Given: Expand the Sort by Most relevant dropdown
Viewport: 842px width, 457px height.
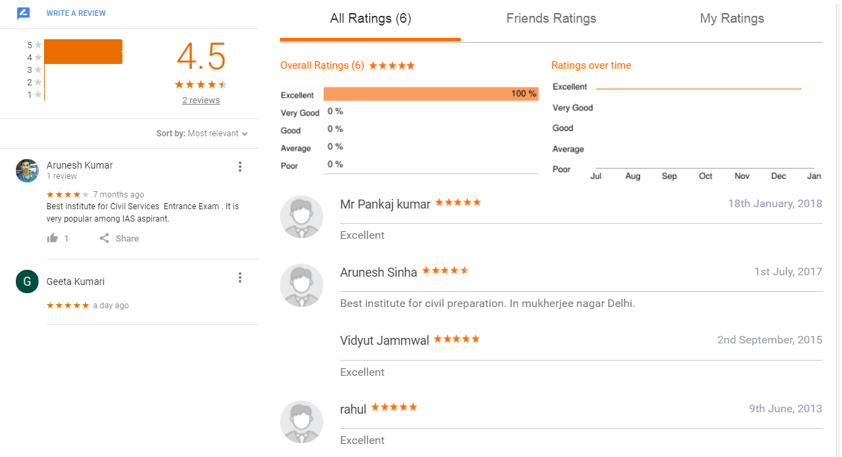Looking at the screenshot, I should click(x=202, y=134).
